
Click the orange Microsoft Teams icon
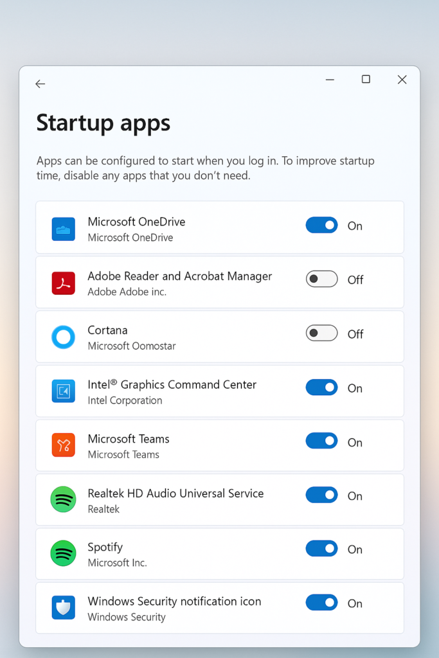point(64,445)
